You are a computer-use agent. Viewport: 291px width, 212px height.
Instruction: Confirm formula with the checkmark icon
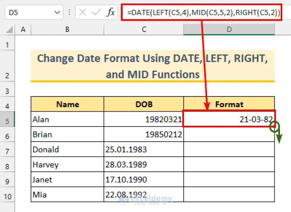point(96,13)
